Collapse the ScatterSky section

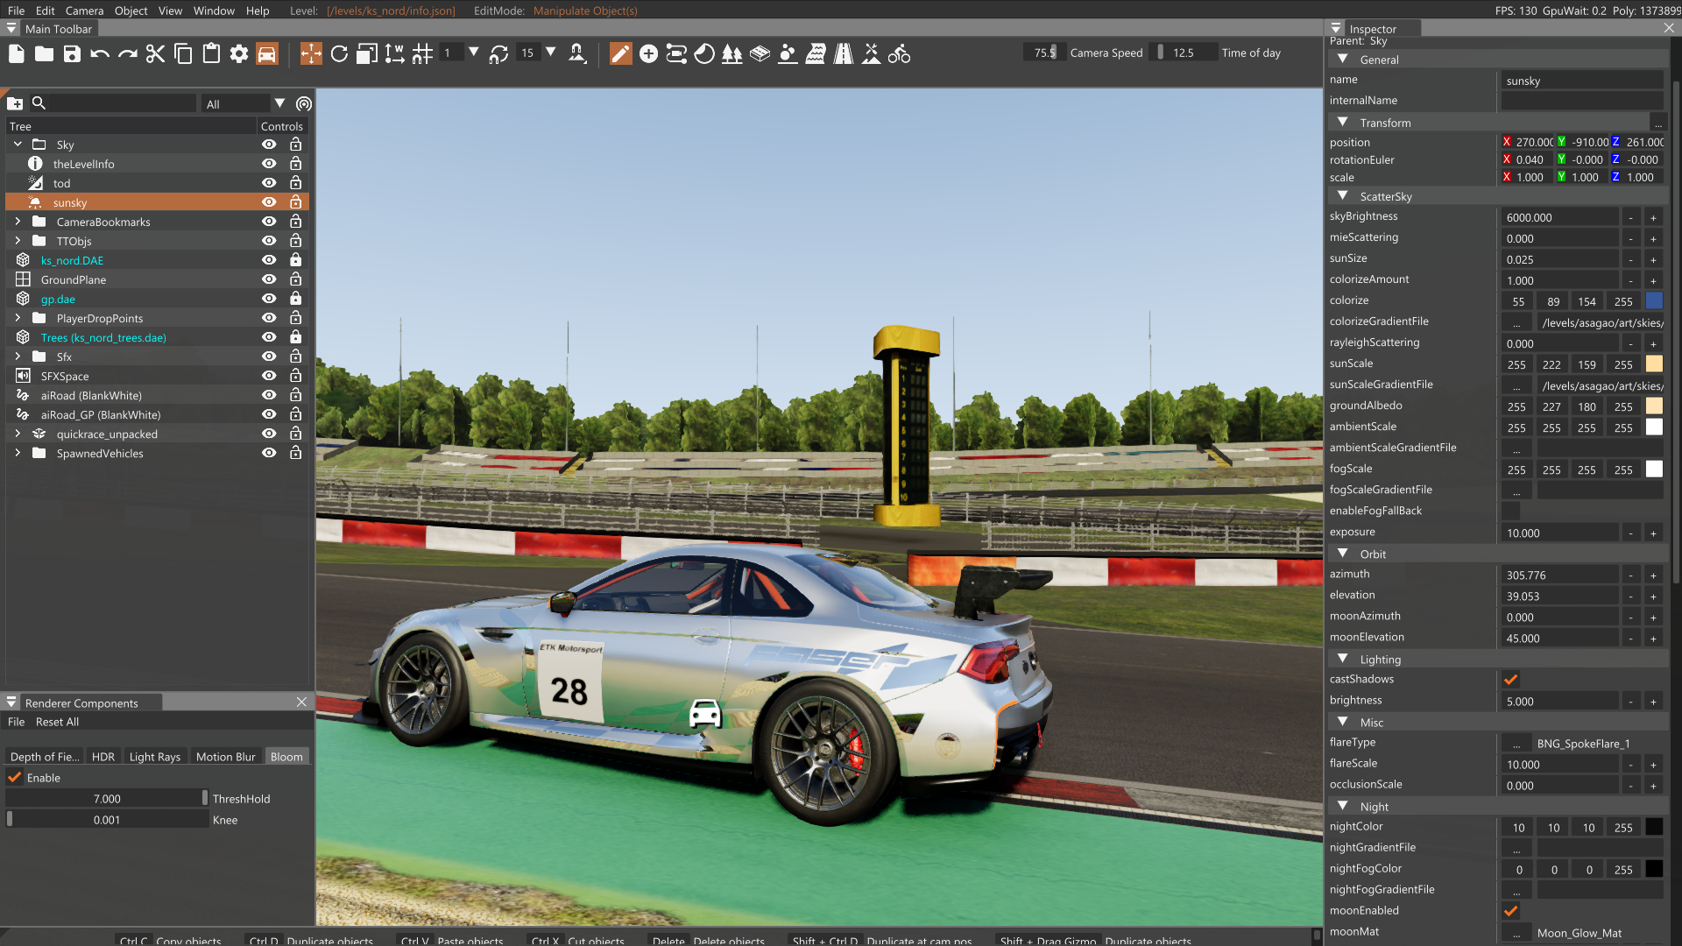coord(1343,196)
